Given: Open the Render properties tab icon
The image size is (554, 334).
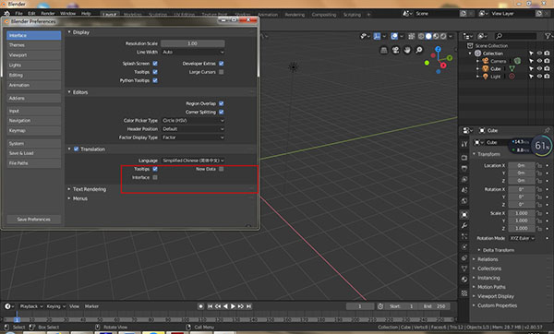Looking at the screenshot, I should tap(464, 158).
